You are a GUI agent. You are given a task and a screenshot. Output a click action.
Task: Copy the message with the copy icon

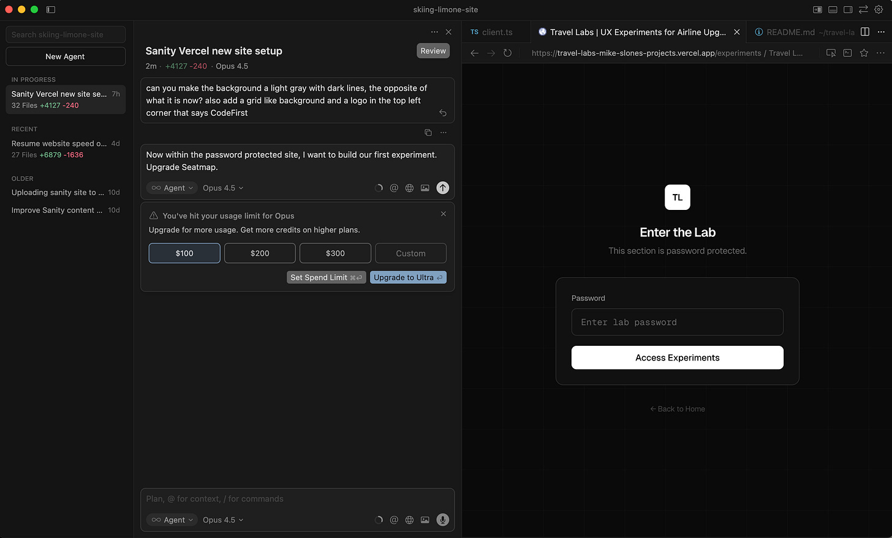(x=428, y=132)
